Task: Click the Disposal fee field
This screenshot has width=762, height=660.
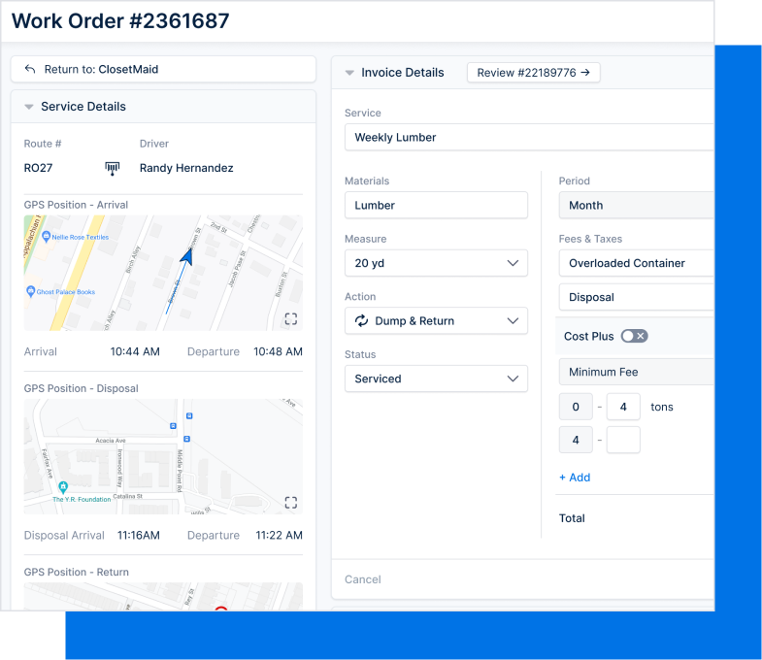Action: pyautogui.click(x=637, y=297)
